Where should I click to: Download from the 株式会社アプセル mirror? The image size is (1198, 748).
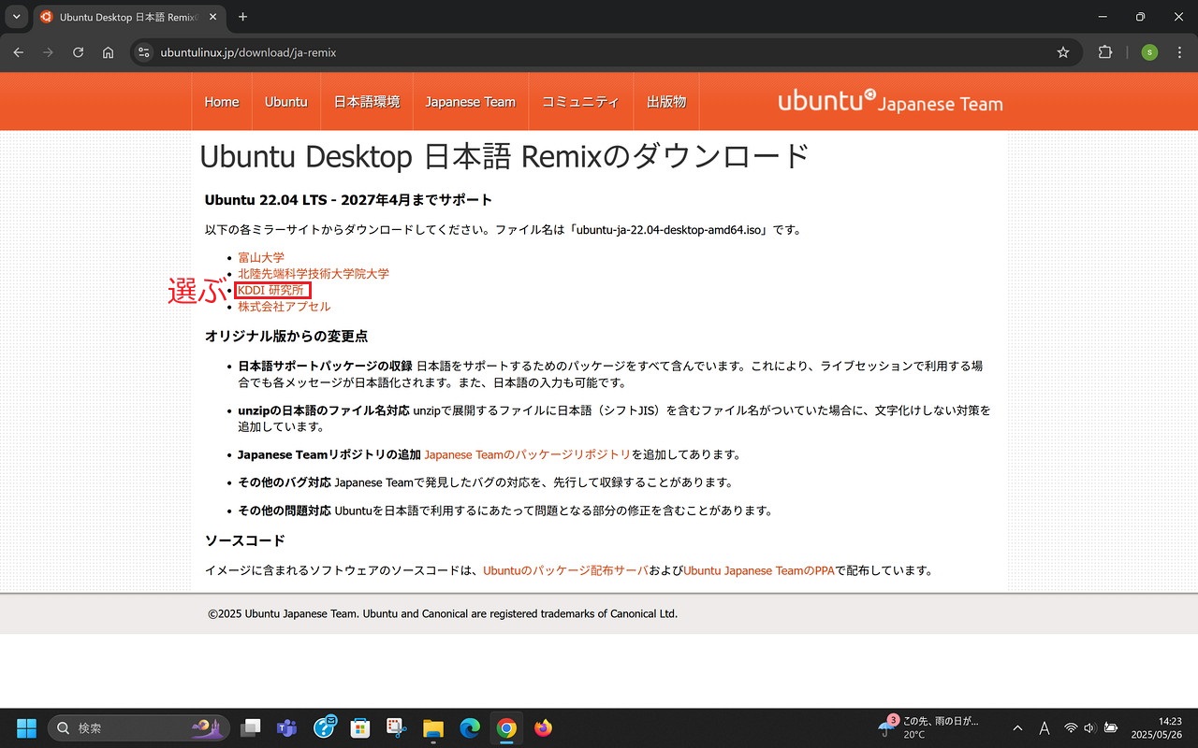tap(284, 307)
